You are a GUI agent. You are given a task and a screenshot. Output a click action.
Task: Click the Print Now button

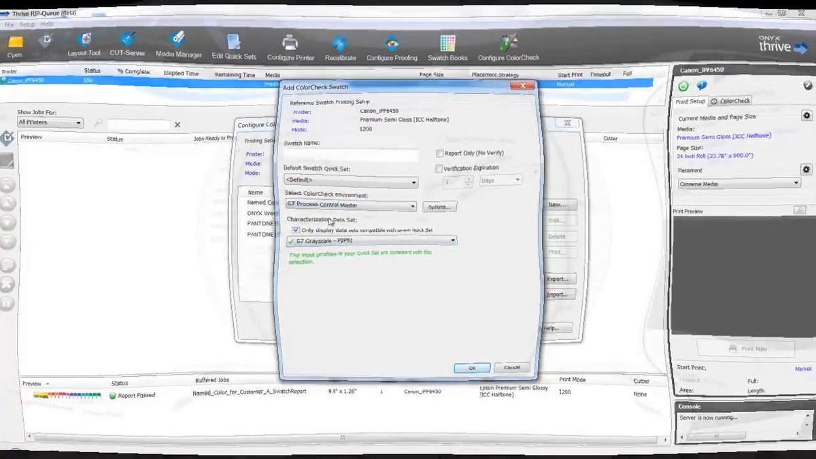click(x=745, y=349)
